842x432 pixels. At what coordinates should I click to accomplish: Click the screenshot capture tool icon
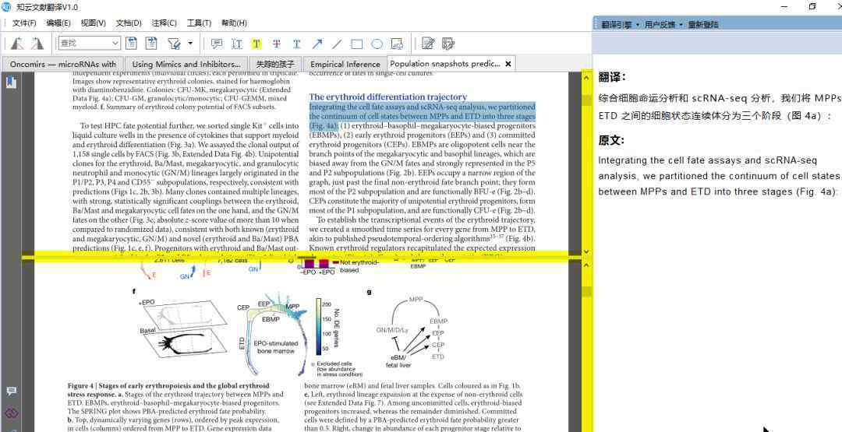(x=397, y=44)
